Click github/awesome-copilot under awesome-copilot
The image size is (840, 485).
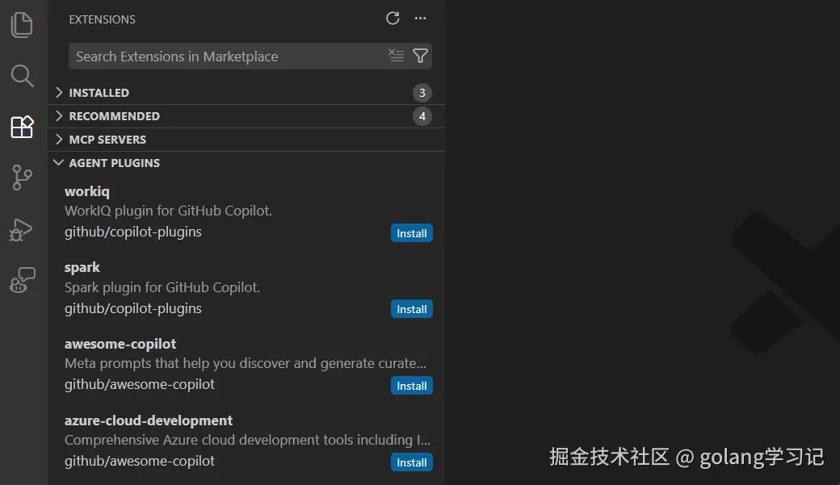click(x=139, y=384)
